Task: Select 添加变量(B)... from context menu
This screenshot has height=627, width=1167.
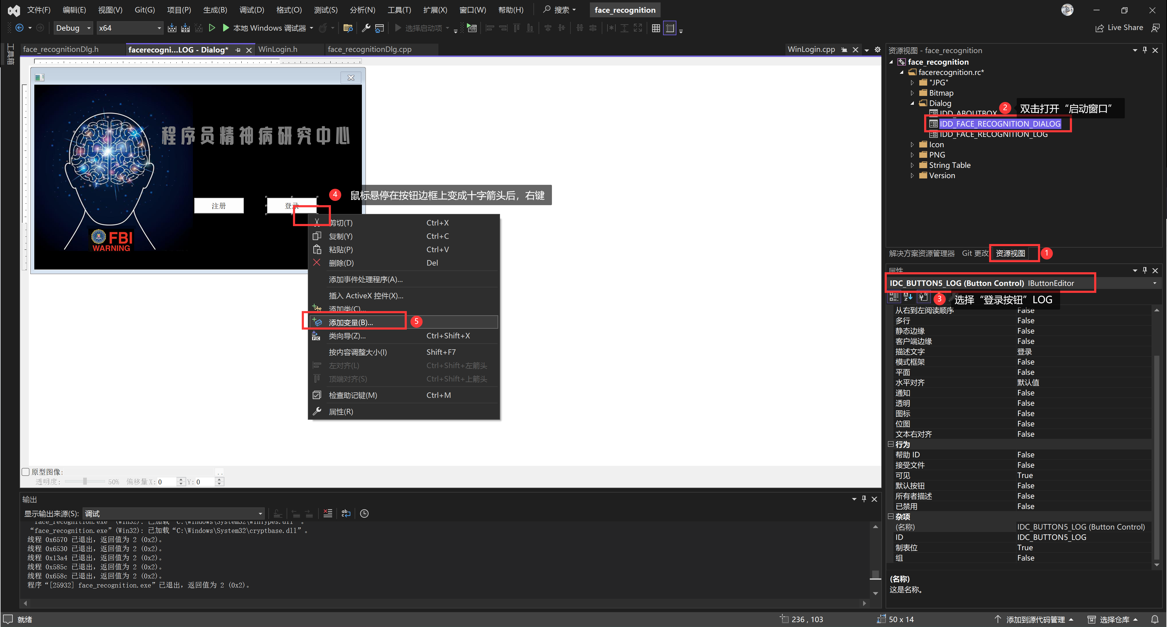Action: [351, 322]
